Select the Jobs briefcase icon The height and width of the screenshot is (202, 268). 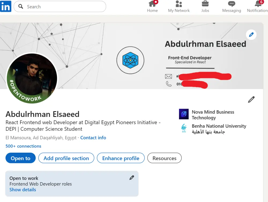pos(205,5)
